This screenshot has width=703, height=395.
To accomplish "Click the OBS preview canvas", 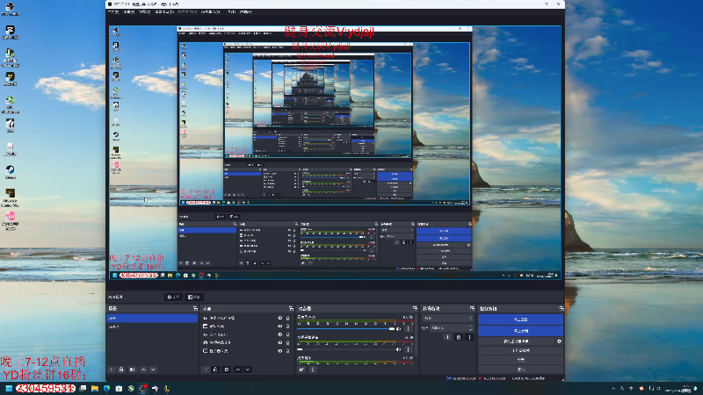I will pos(336,153).
